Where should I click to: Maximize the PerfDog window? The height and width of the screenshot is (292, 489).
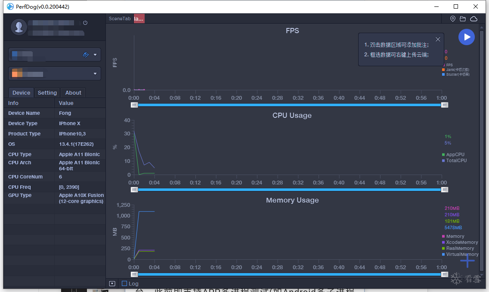[x=455, y=6]
